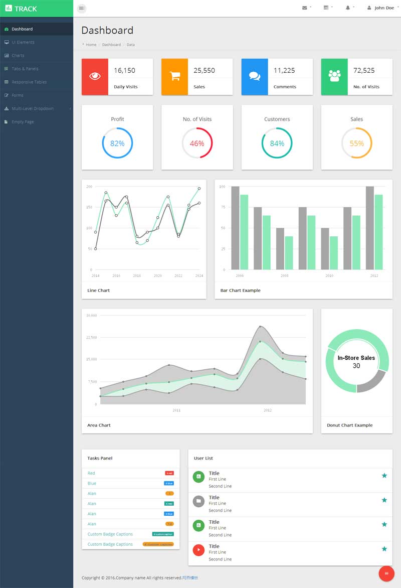Toggle the star on the last user entry
Image resolution: width=401 pixels, height=588 pixels.
(384, 549)
